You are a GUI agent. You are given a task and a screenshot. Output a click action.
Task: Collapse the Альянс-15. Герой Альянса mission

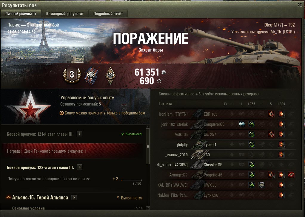(x=8, y=197)
